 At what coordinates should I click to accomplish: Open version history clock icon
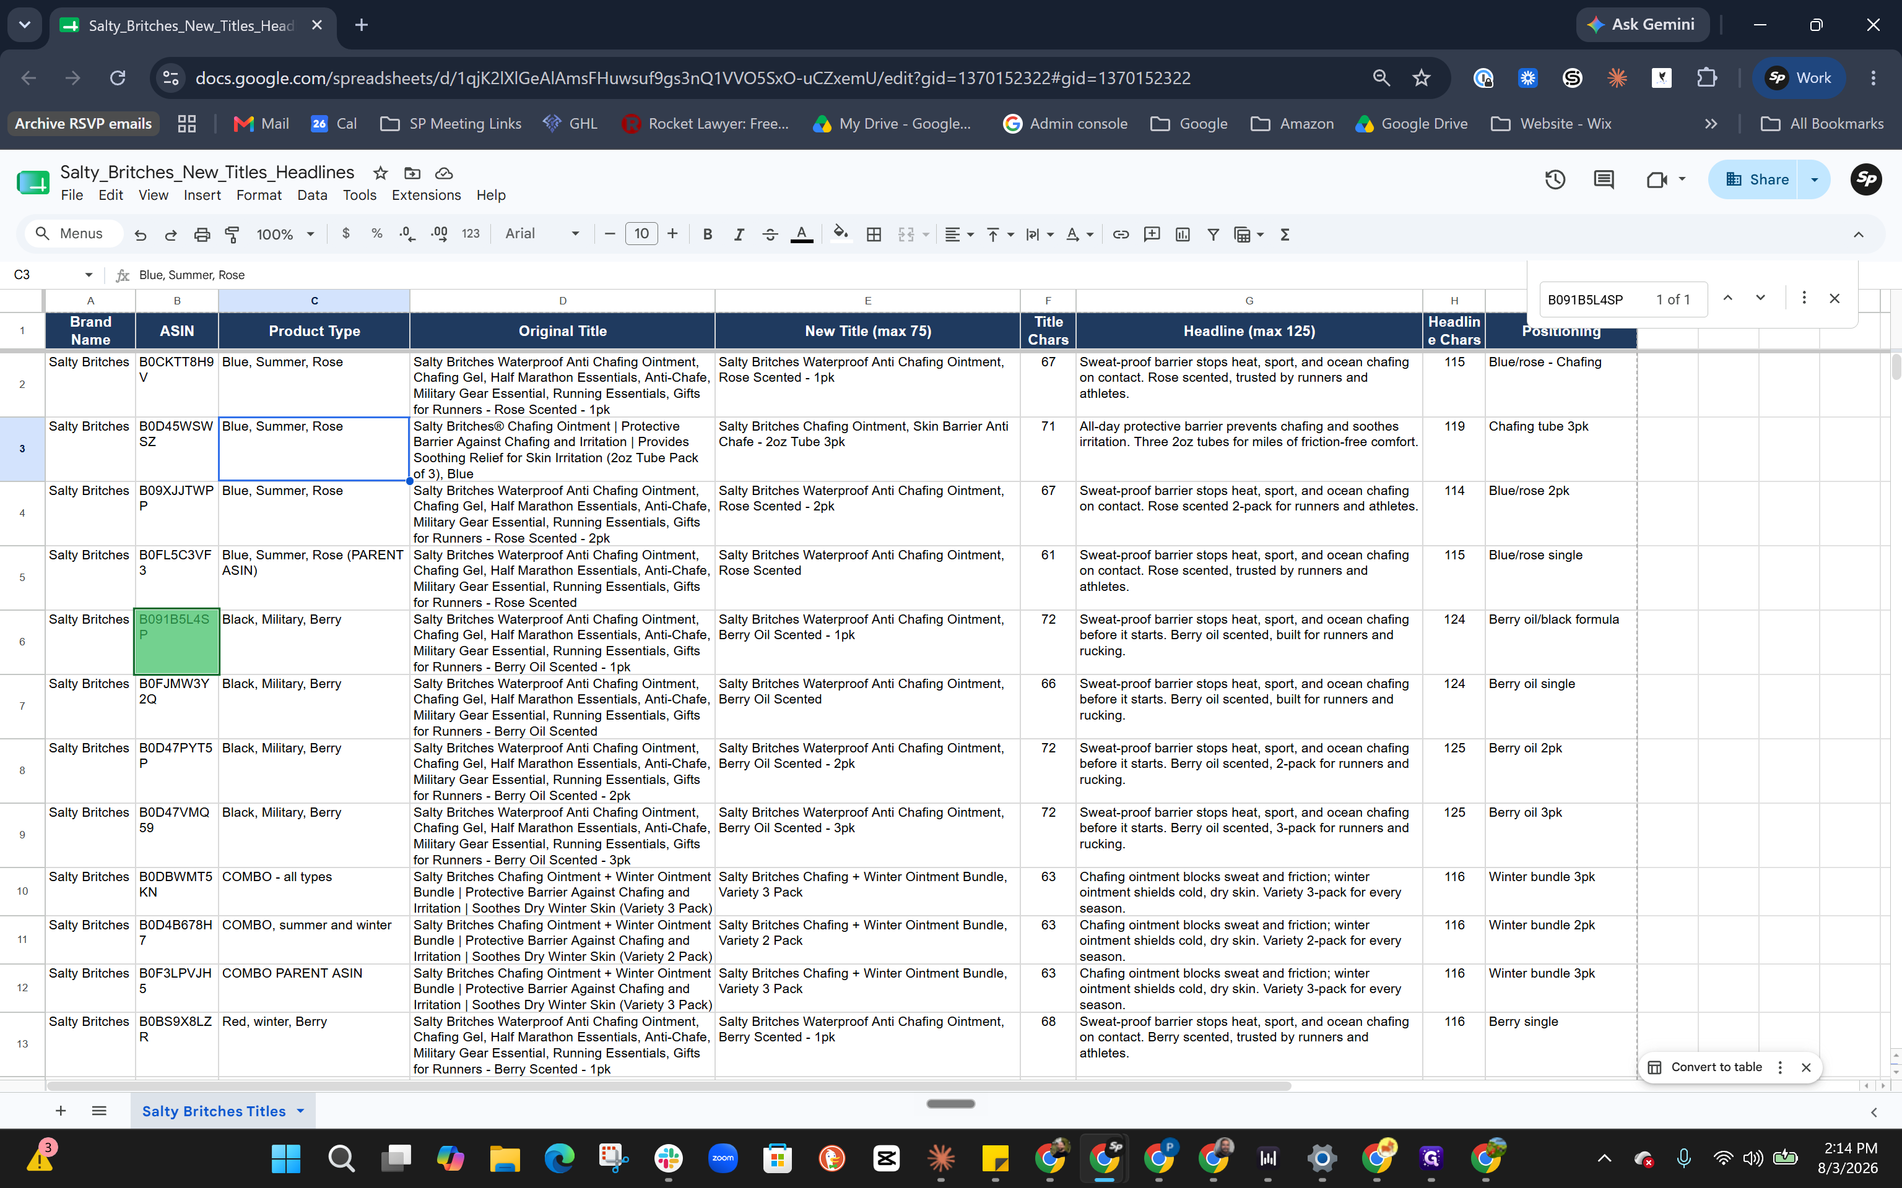tap(1555, 180)
